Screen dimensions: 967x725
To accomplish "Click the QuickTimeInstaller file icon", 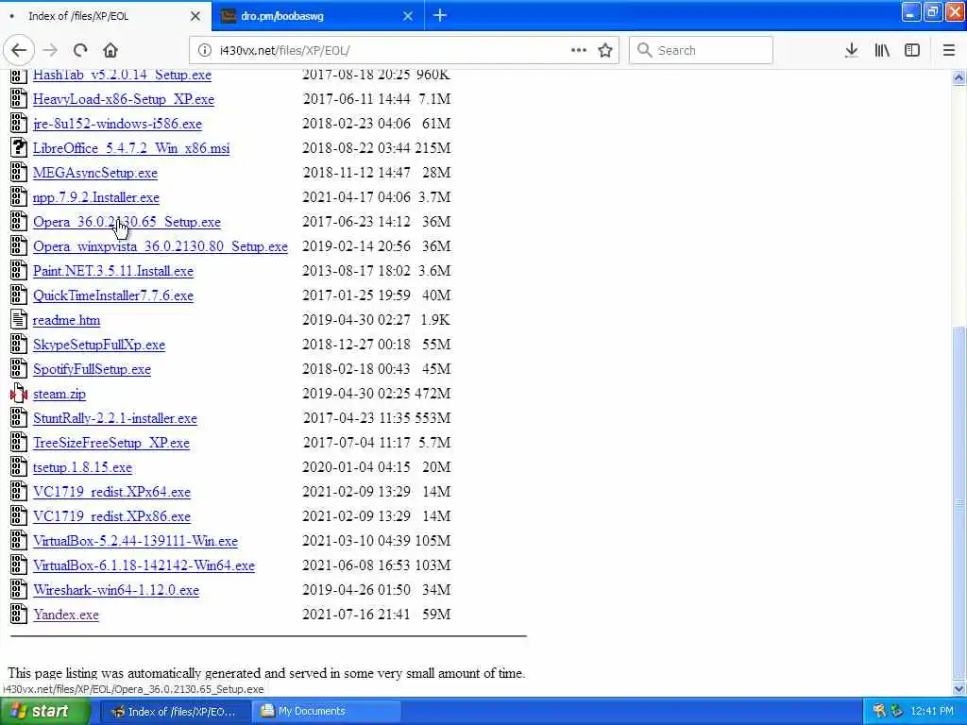I will click(x=19, y=295).
